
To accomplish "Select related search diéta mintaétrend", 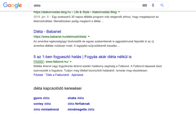I will [x=46, y=109].
